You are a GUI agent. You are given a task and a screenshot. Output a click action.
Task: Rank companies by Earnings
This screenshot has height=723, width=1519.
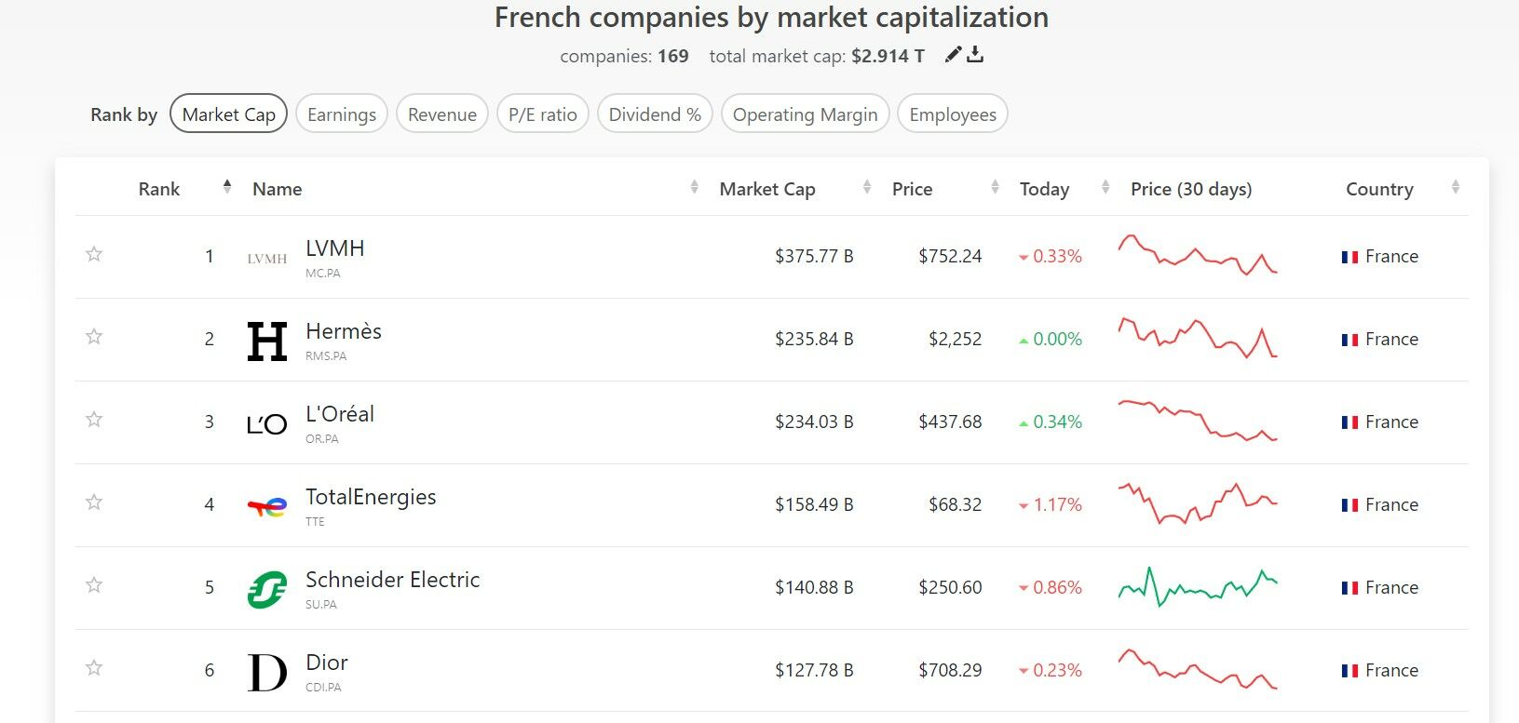tap(342, 114)
